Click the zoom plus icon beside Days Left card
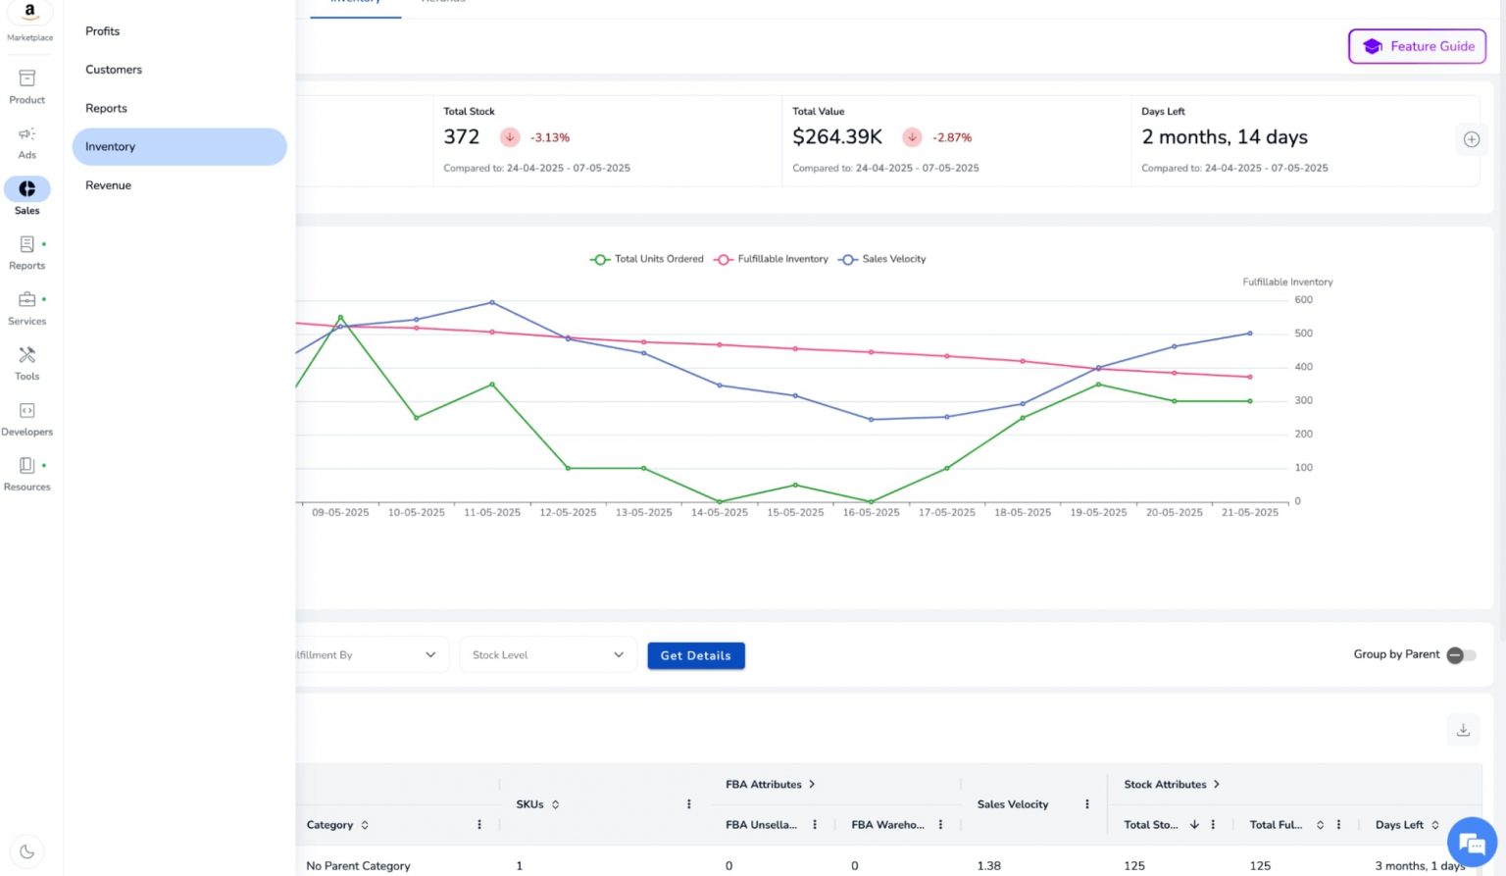The width and height of the screenshot is (1506, 876). [1471, 139]
